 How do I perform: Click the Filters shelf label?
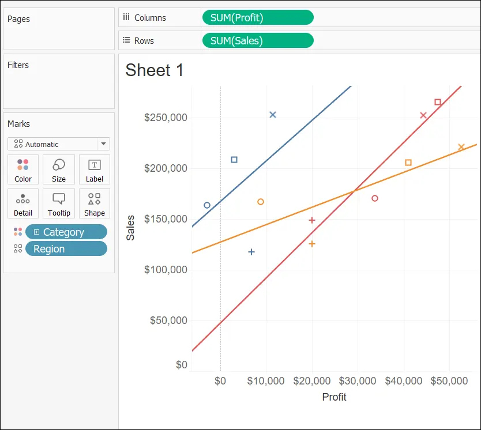pos(18,65)
